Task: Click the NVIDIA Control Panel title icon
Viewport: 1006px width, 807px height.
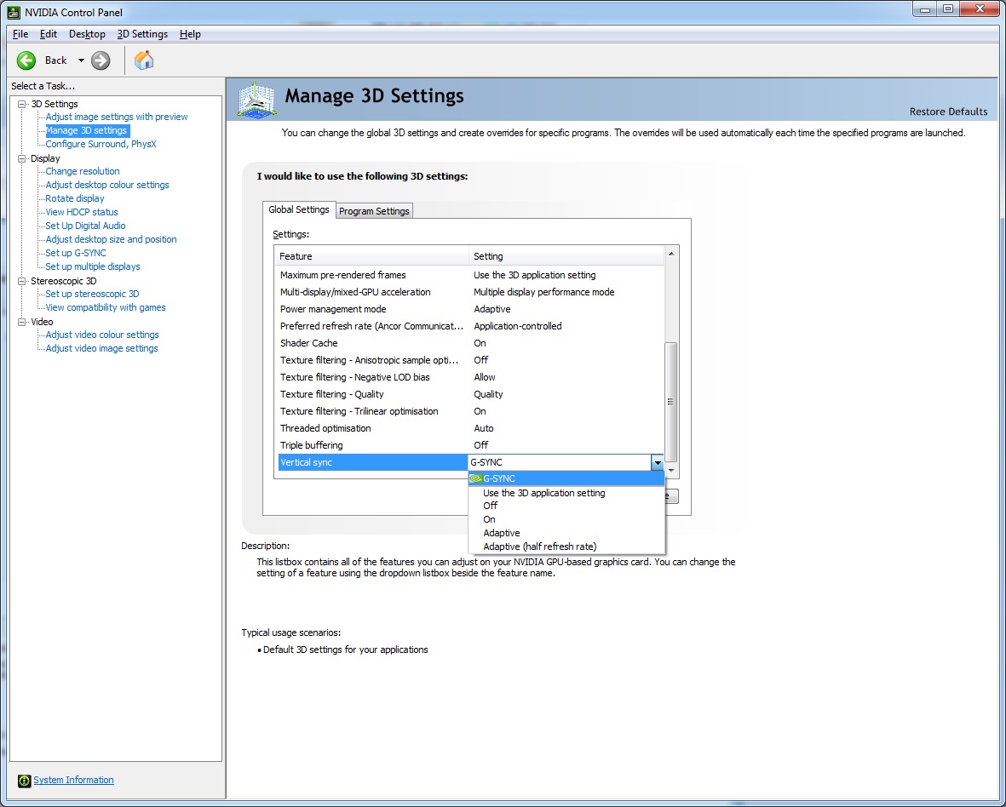Action: pos(14,12)
